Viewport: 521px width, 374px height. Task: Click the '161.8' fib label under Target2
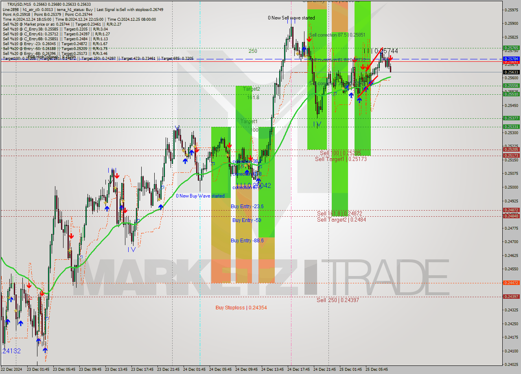[253, 98]
